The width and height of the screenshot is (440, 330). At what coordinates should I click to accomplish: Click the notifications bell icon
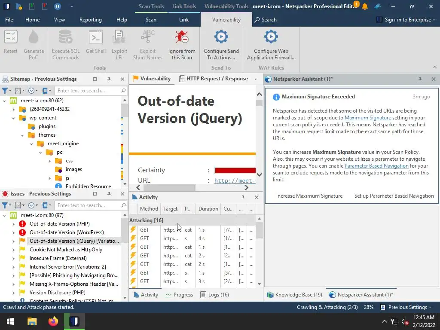365,6
